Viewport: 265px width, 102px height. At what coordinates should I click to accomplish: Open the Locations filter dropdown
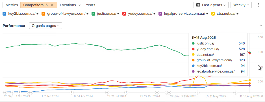70,5
